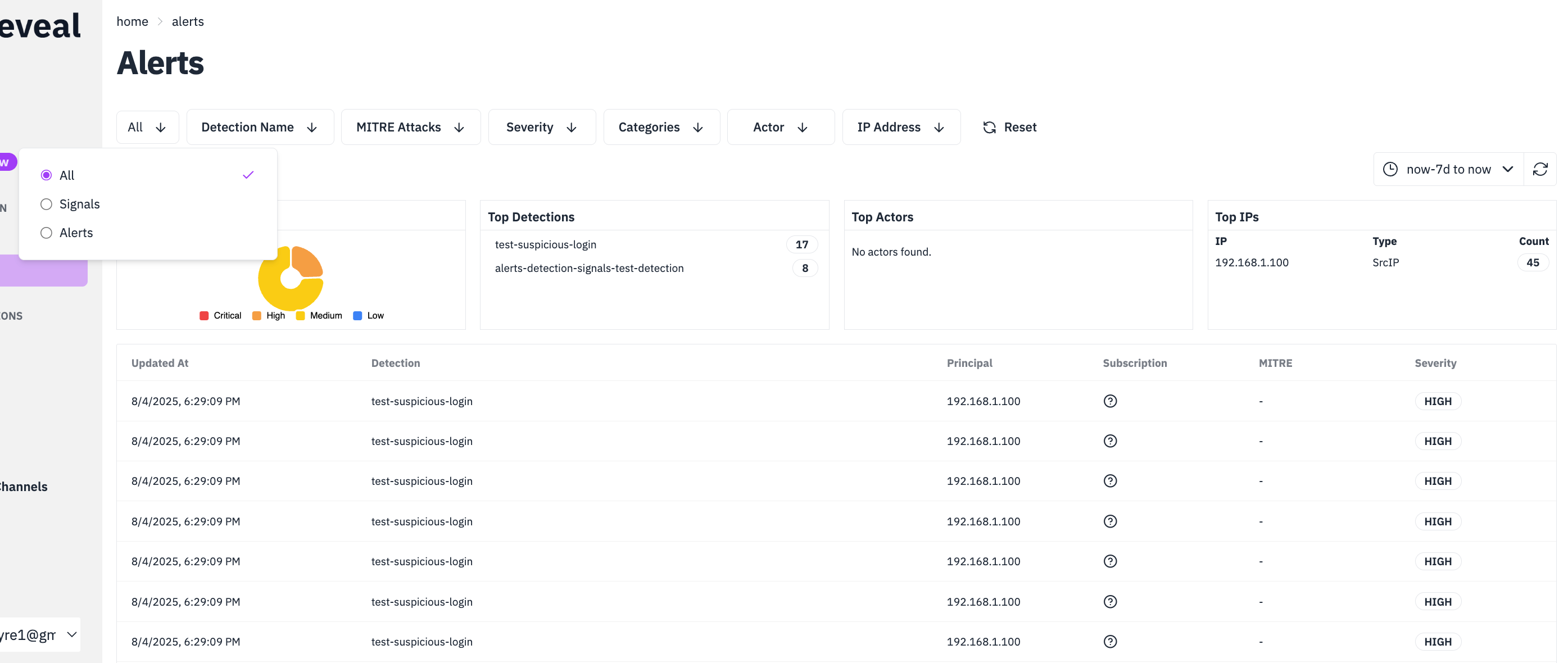Open the Detection Name dropdown
Viewport: 1568px width, 663px height.
260,126
